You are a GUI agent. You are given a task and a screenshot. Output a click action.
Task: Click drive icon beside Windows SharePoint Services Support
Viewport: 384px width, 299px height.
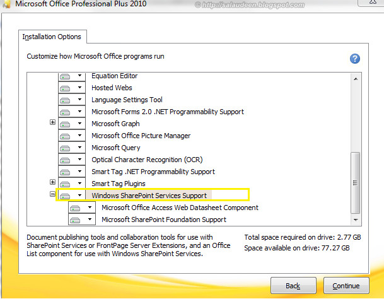click(x=65, y=196)
